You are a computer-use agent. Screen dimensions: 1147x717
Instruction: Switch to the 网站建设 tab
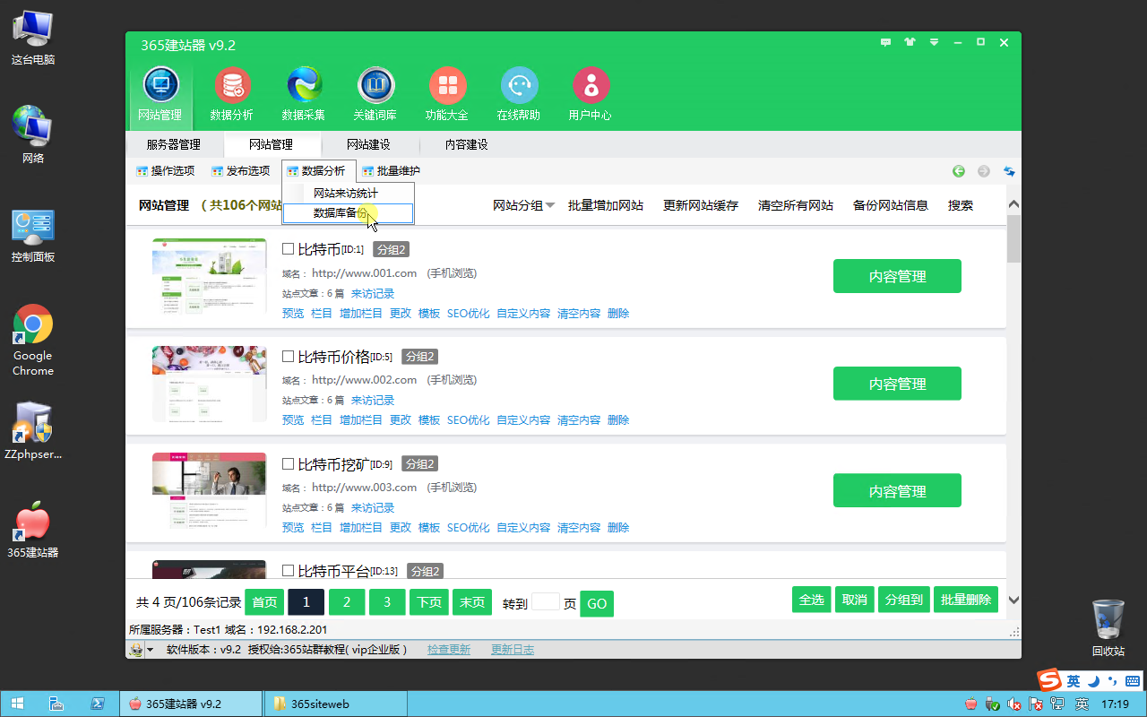[368, 144]
